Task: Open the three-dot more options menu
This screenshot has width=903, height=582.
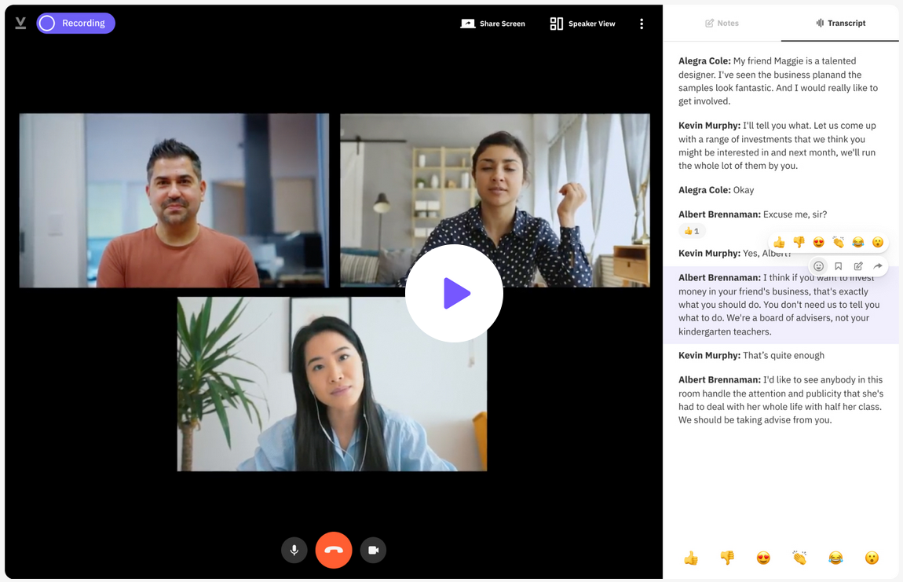Action: (642, 24)
